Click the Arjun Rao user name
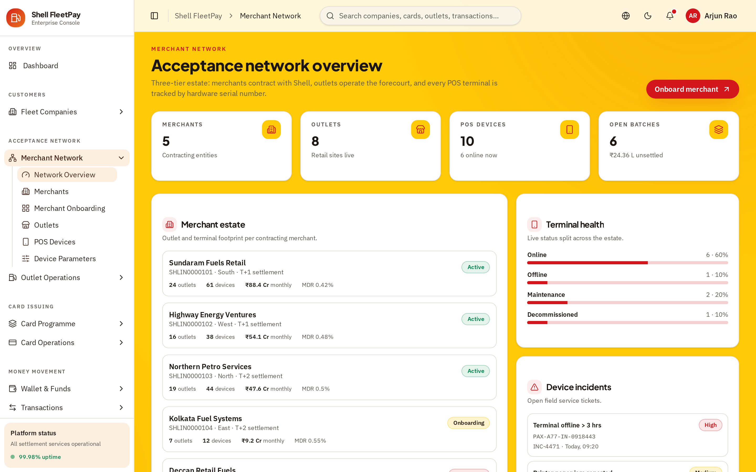Viewport: 756px width, 472px height. [x=720, y=16]
